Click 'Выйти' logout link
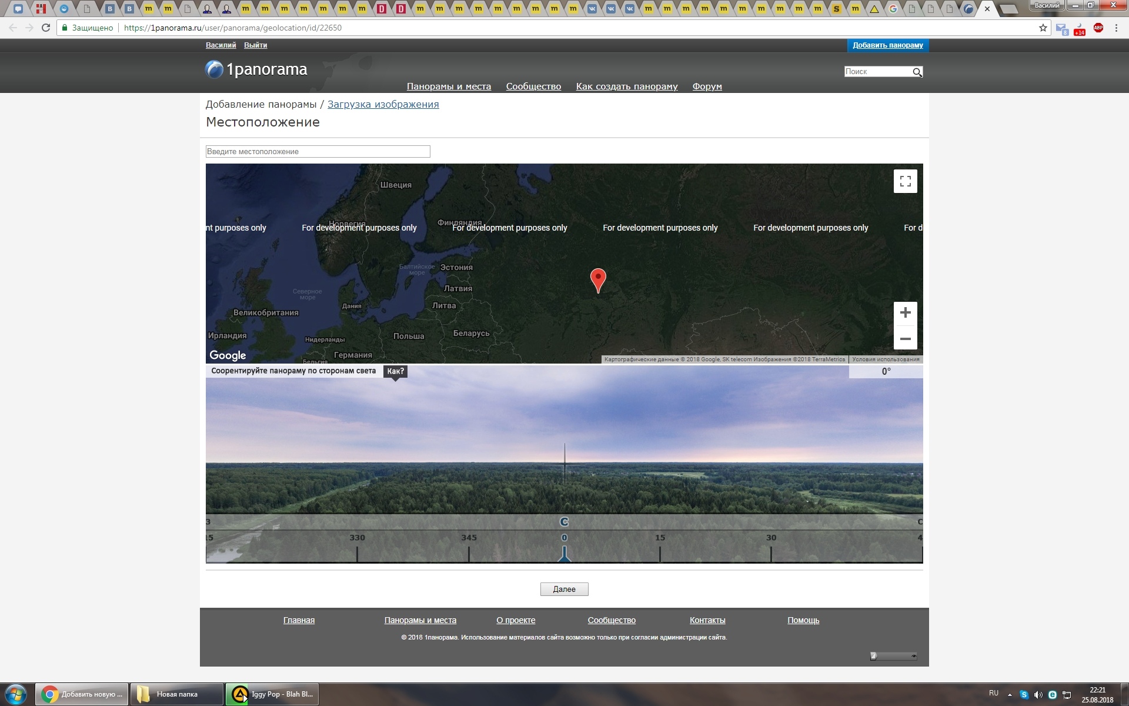The height and width of the screenshot is (706, 1129). pos(255,45)
